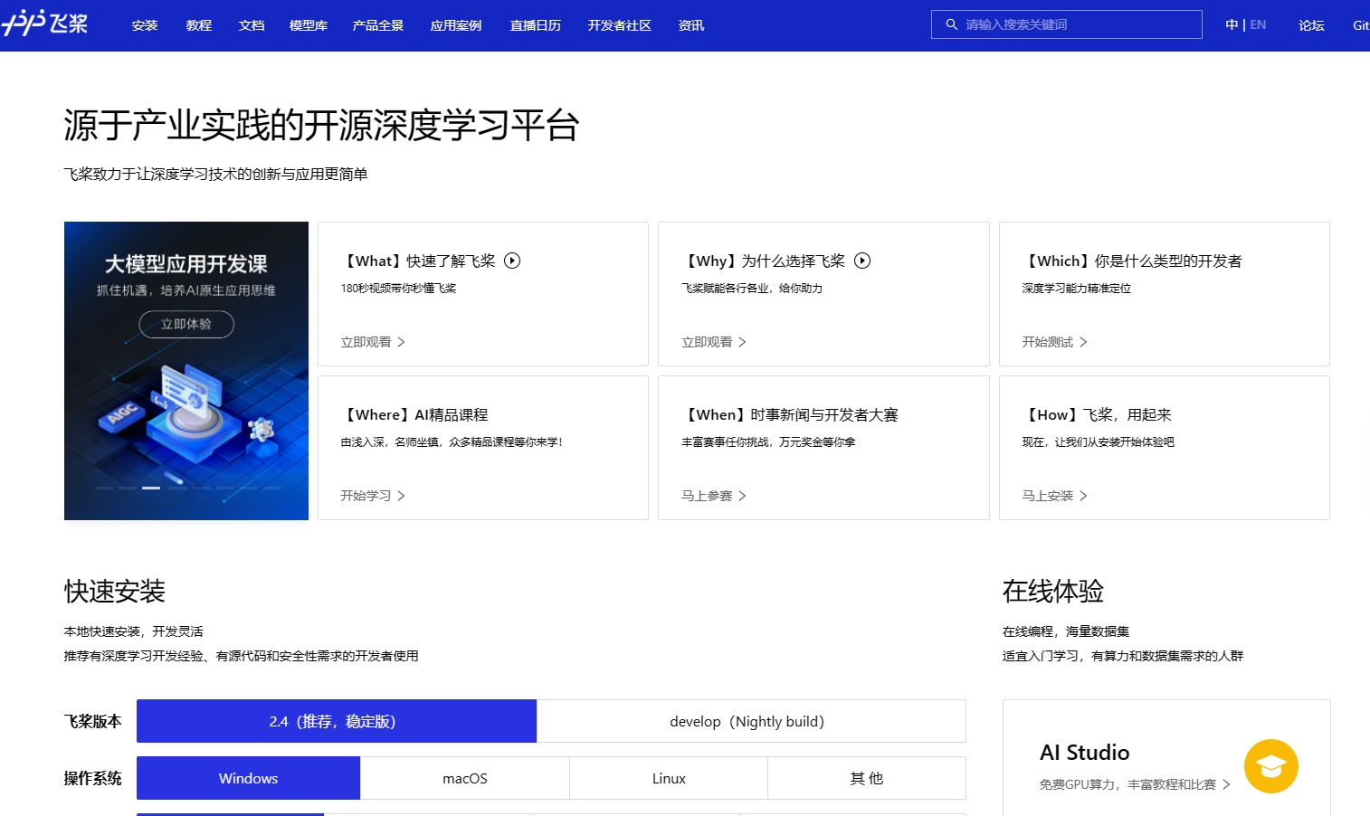Click the 立即体验 banner button
The height and width of the screenshot is (816, 1370).
pos(186,324)
